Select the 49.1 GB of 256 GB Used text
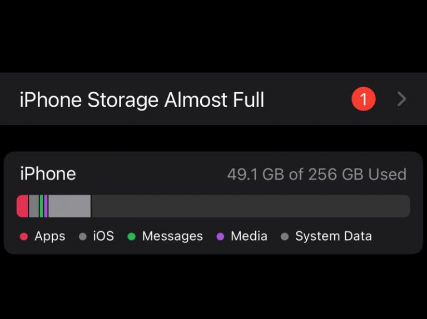Viewport: 427px width, 319px height. click(x=316, y=175)
